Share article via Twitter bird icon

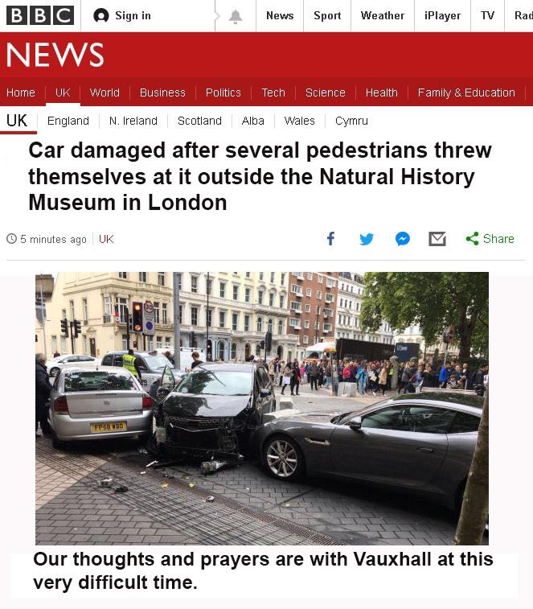click(366, 239)
